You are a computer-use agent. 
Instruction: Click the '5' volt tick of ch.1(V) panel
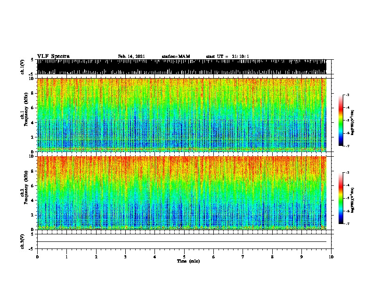tap(32, 60)
